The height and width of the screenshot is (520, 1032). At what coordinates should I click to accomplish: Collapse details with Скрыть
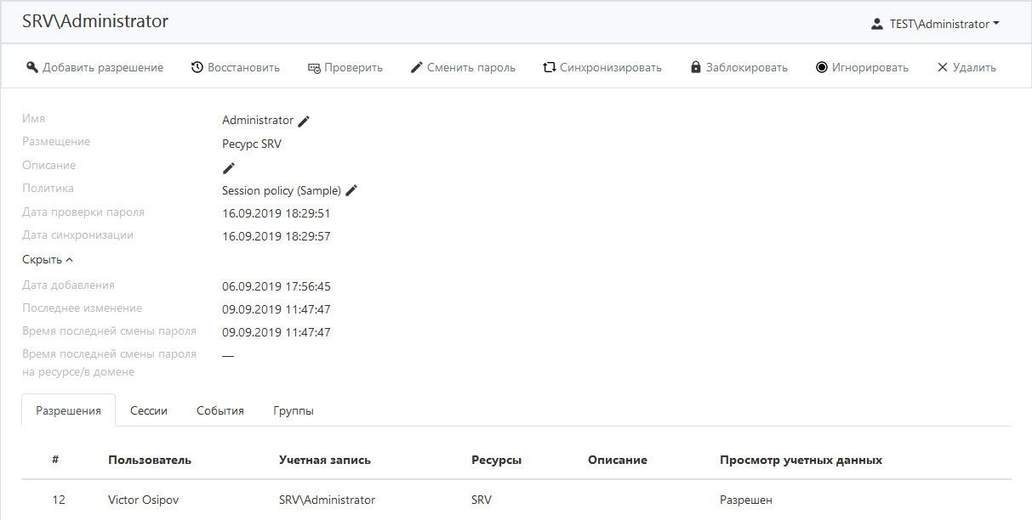tap(48, 260)
